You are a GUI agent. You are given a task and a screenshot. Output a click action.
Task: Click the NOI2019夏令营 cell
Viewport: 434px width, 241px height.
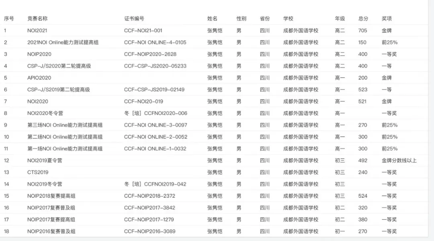[x=45, y=161]
